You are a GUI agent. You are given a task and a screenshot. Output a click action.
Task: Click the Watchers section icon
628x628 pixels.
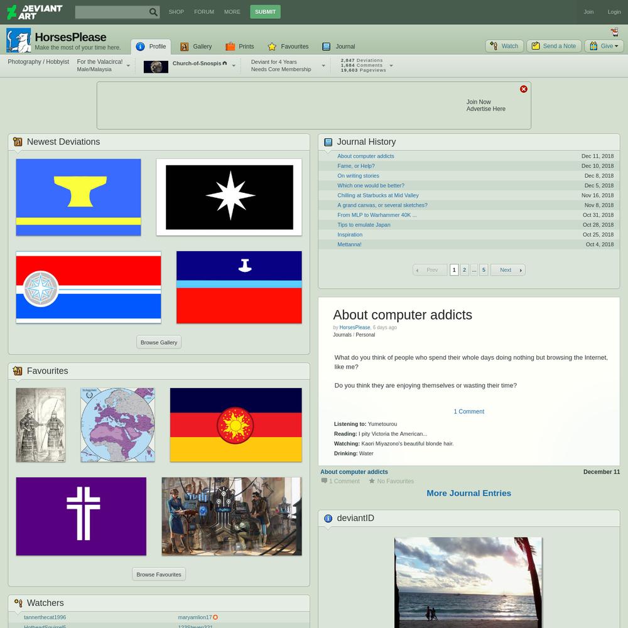coord(18,603)
